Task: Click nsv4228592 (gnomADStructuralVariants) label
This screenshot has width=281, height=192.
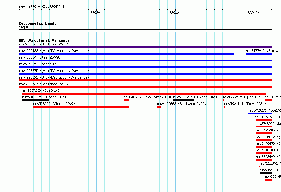Action: [x=54, y=77]
